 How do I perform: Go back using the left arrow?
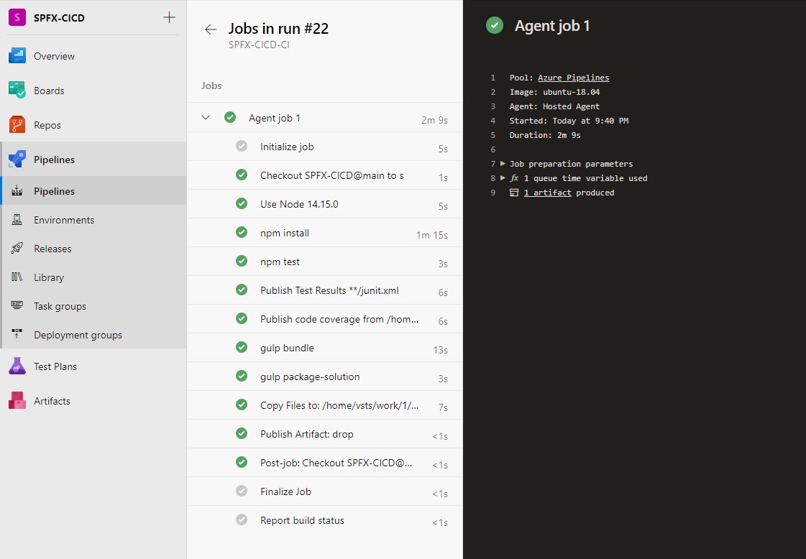(210, 29)
